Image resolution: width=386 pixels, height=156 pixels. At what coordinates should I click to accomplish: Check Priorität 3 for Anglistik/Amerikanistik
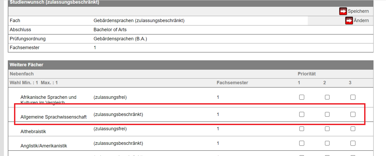click(353, 143)
